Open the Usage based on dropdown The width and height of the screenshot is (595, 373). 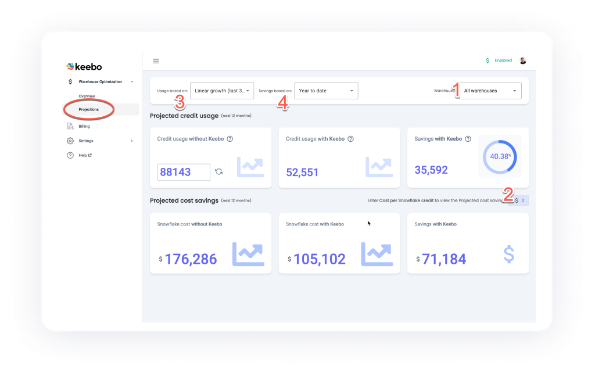(x=222, y=91)
